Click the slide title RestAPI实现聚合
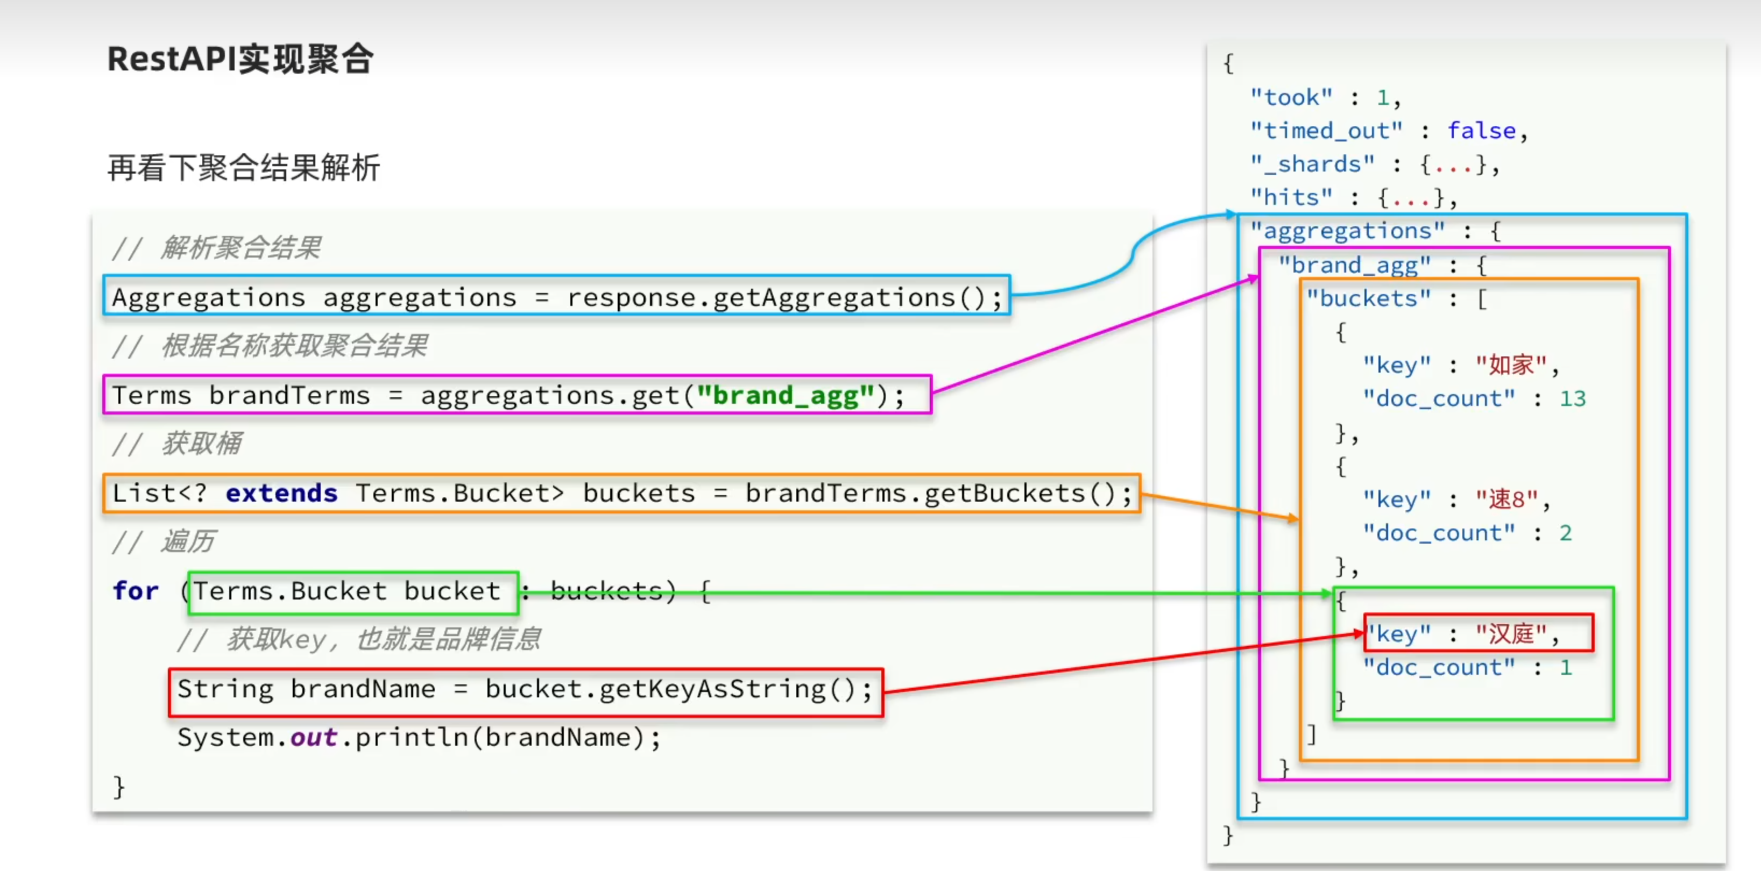 tap(240, 60)
